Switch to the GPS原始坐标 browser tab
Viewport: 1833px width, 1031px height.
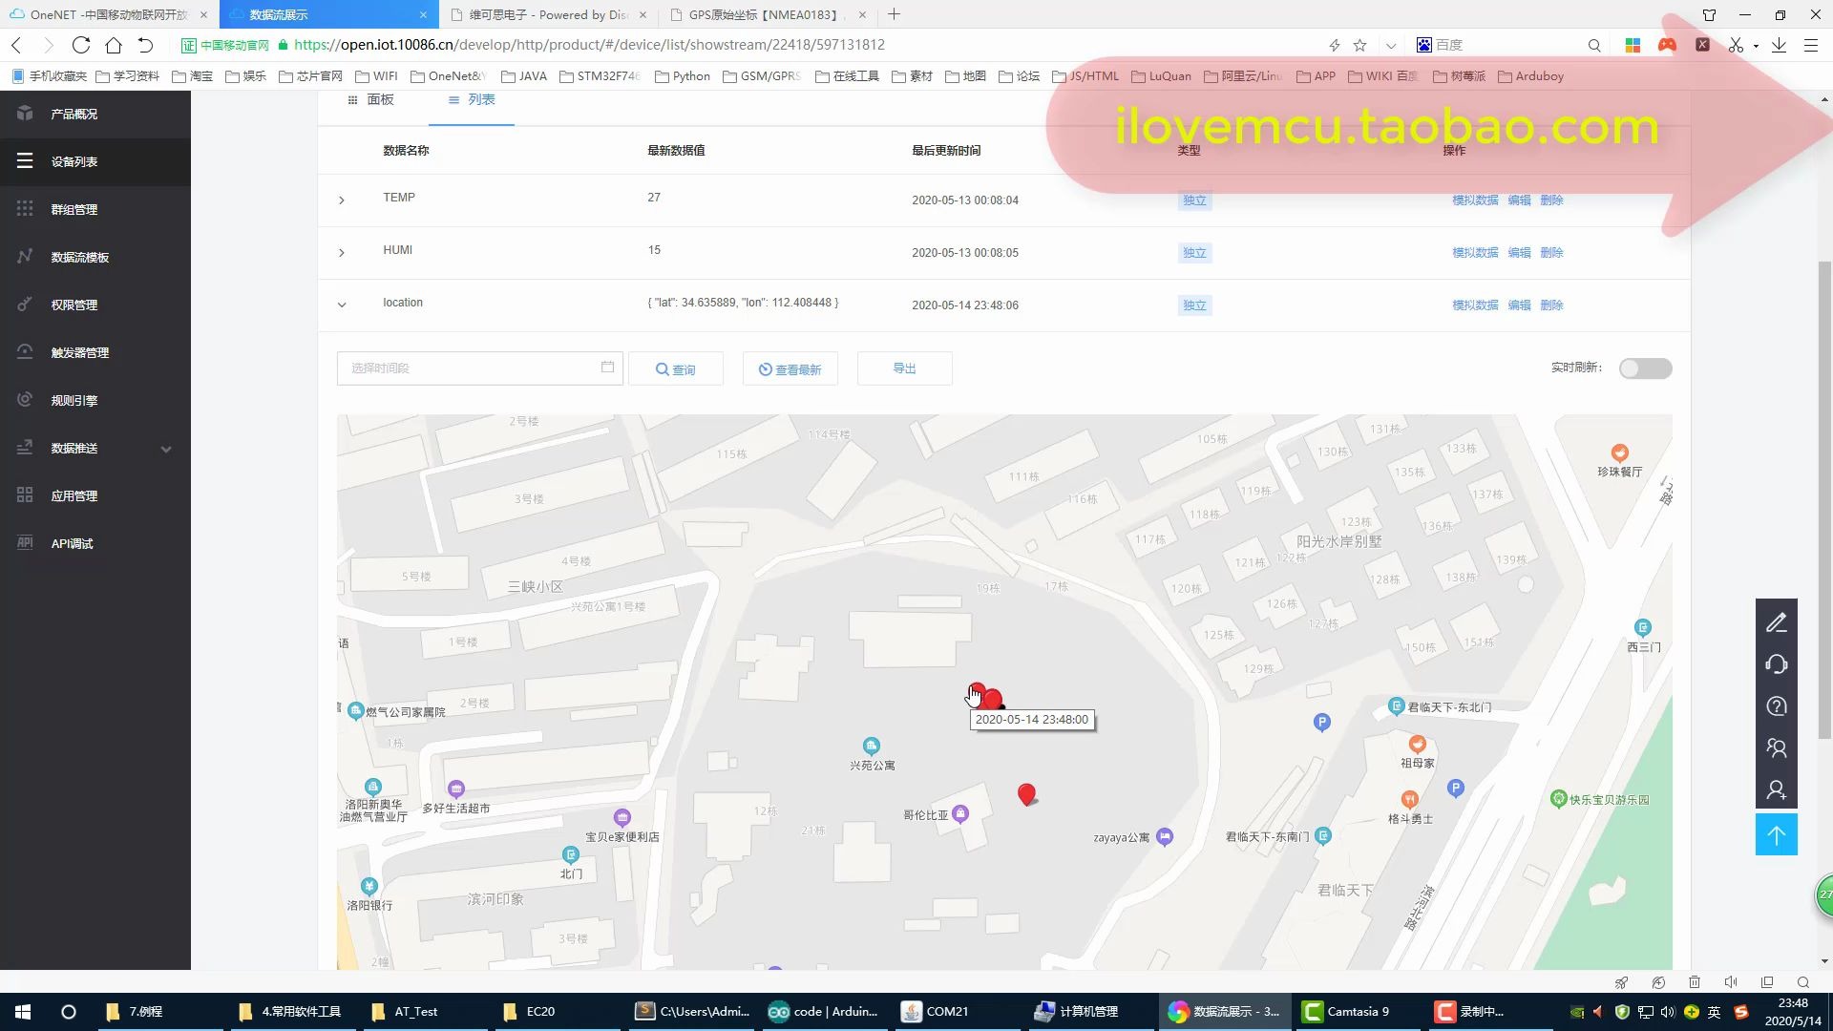pyautogui.click(x=764, y=14)
